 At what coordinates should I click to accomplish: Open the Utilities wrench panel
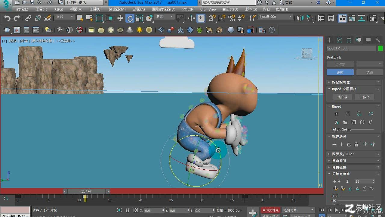pyautogui.click(x=378, y=40)
